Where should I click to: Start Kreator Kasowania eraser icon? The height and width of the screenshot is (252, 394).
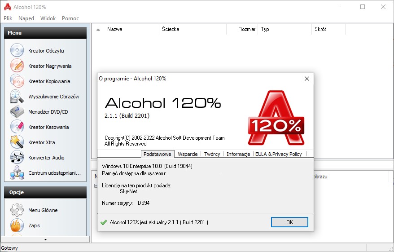17,127
